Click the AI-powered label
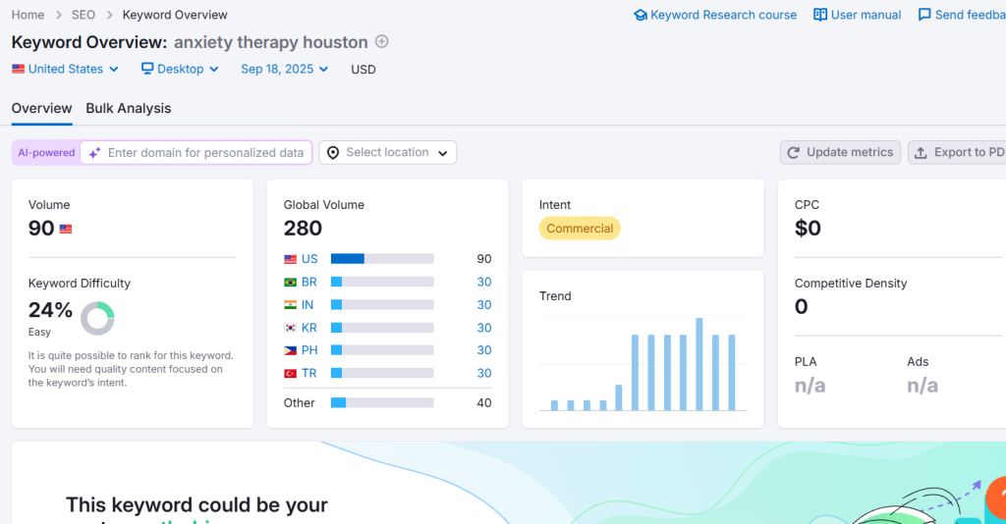Viewport: 1006px width, 524px height. tap(46, 152)
